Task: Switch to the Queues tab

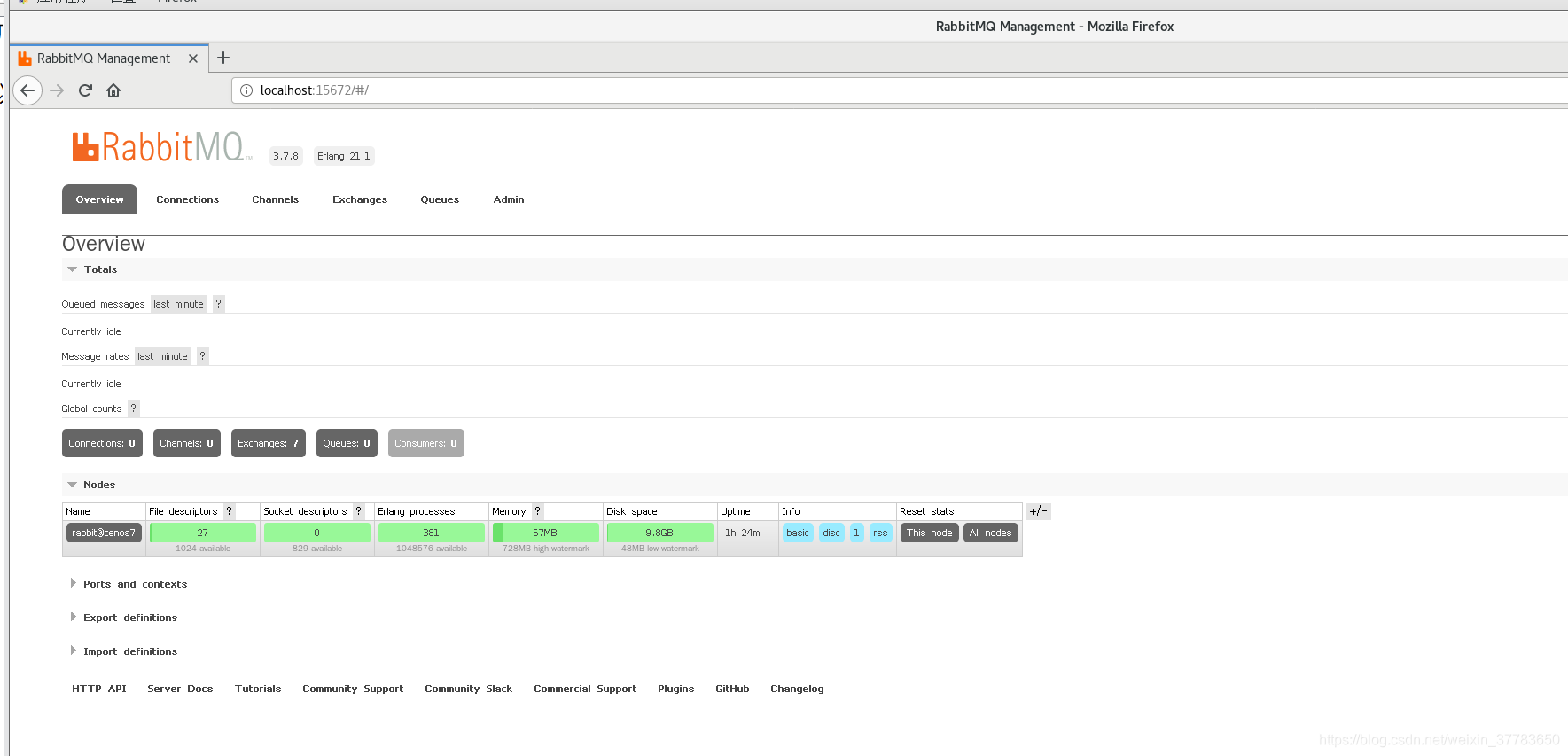Action: click(440, 199)
